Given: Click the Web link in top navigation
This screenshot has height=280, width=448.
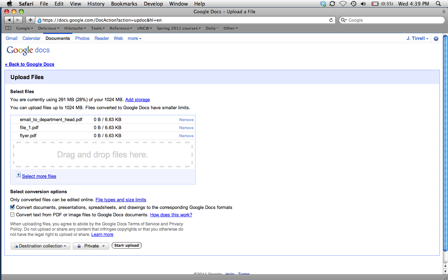Looking at the screenshot, I should click(118, 38).
